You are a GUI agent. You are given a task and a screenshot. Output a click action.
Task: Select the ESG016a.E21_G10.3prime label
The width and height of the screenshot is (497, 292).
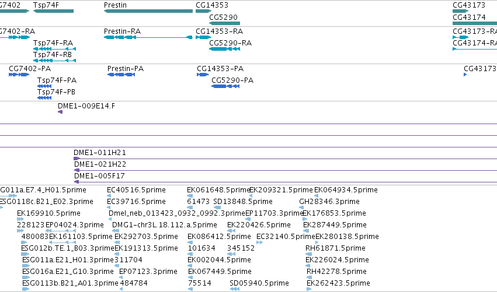(x=68, y=272)
